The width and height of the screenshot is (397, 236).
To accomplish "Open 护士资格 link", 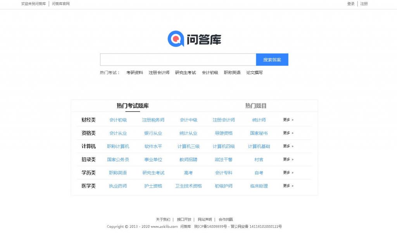I will [153, 186].
